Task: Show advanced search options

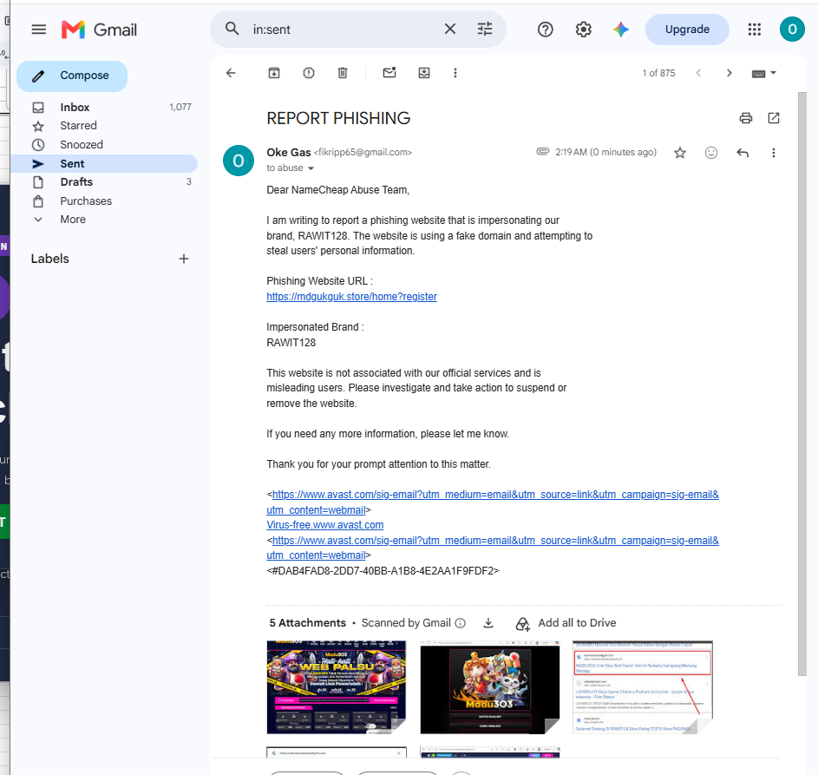Action: [x=485, y=29]
